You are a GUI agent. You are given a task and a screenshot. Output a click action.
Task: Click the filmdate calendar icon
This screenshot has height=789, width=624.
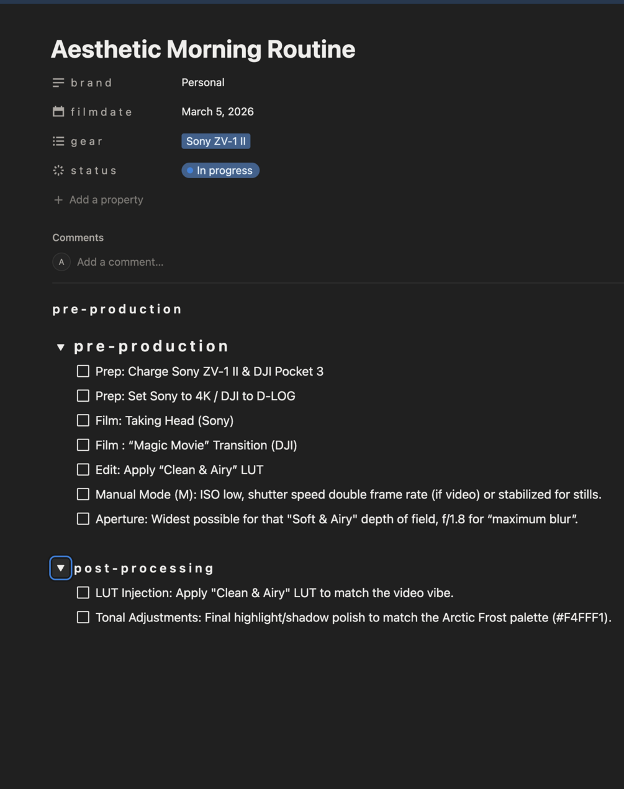(x=58, y=112)
